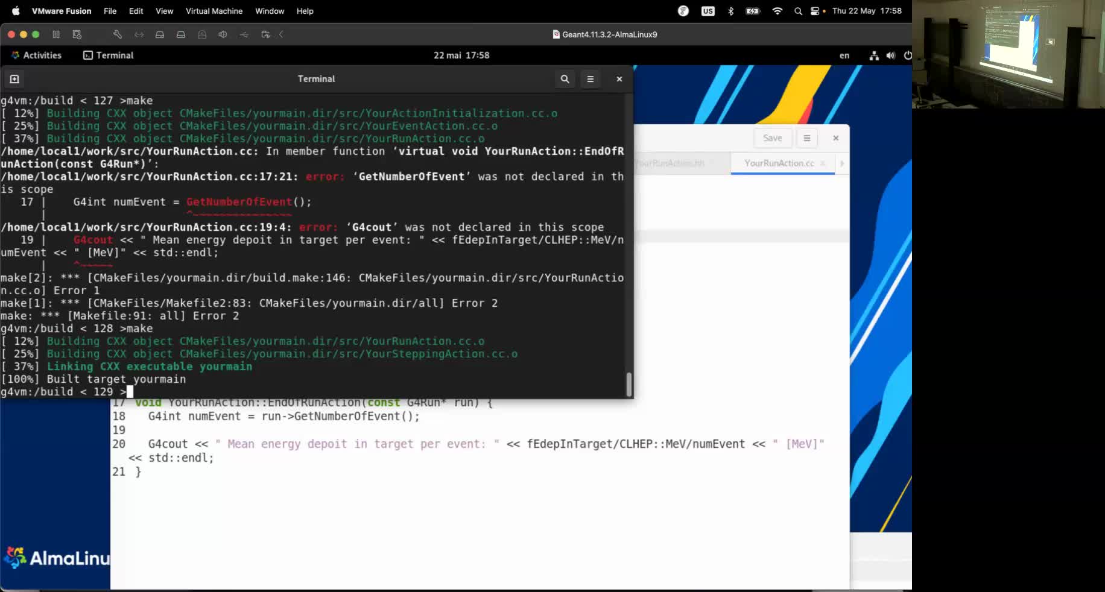Click the Save button in editor
The image size is (1105, 592).
point(772,138)
